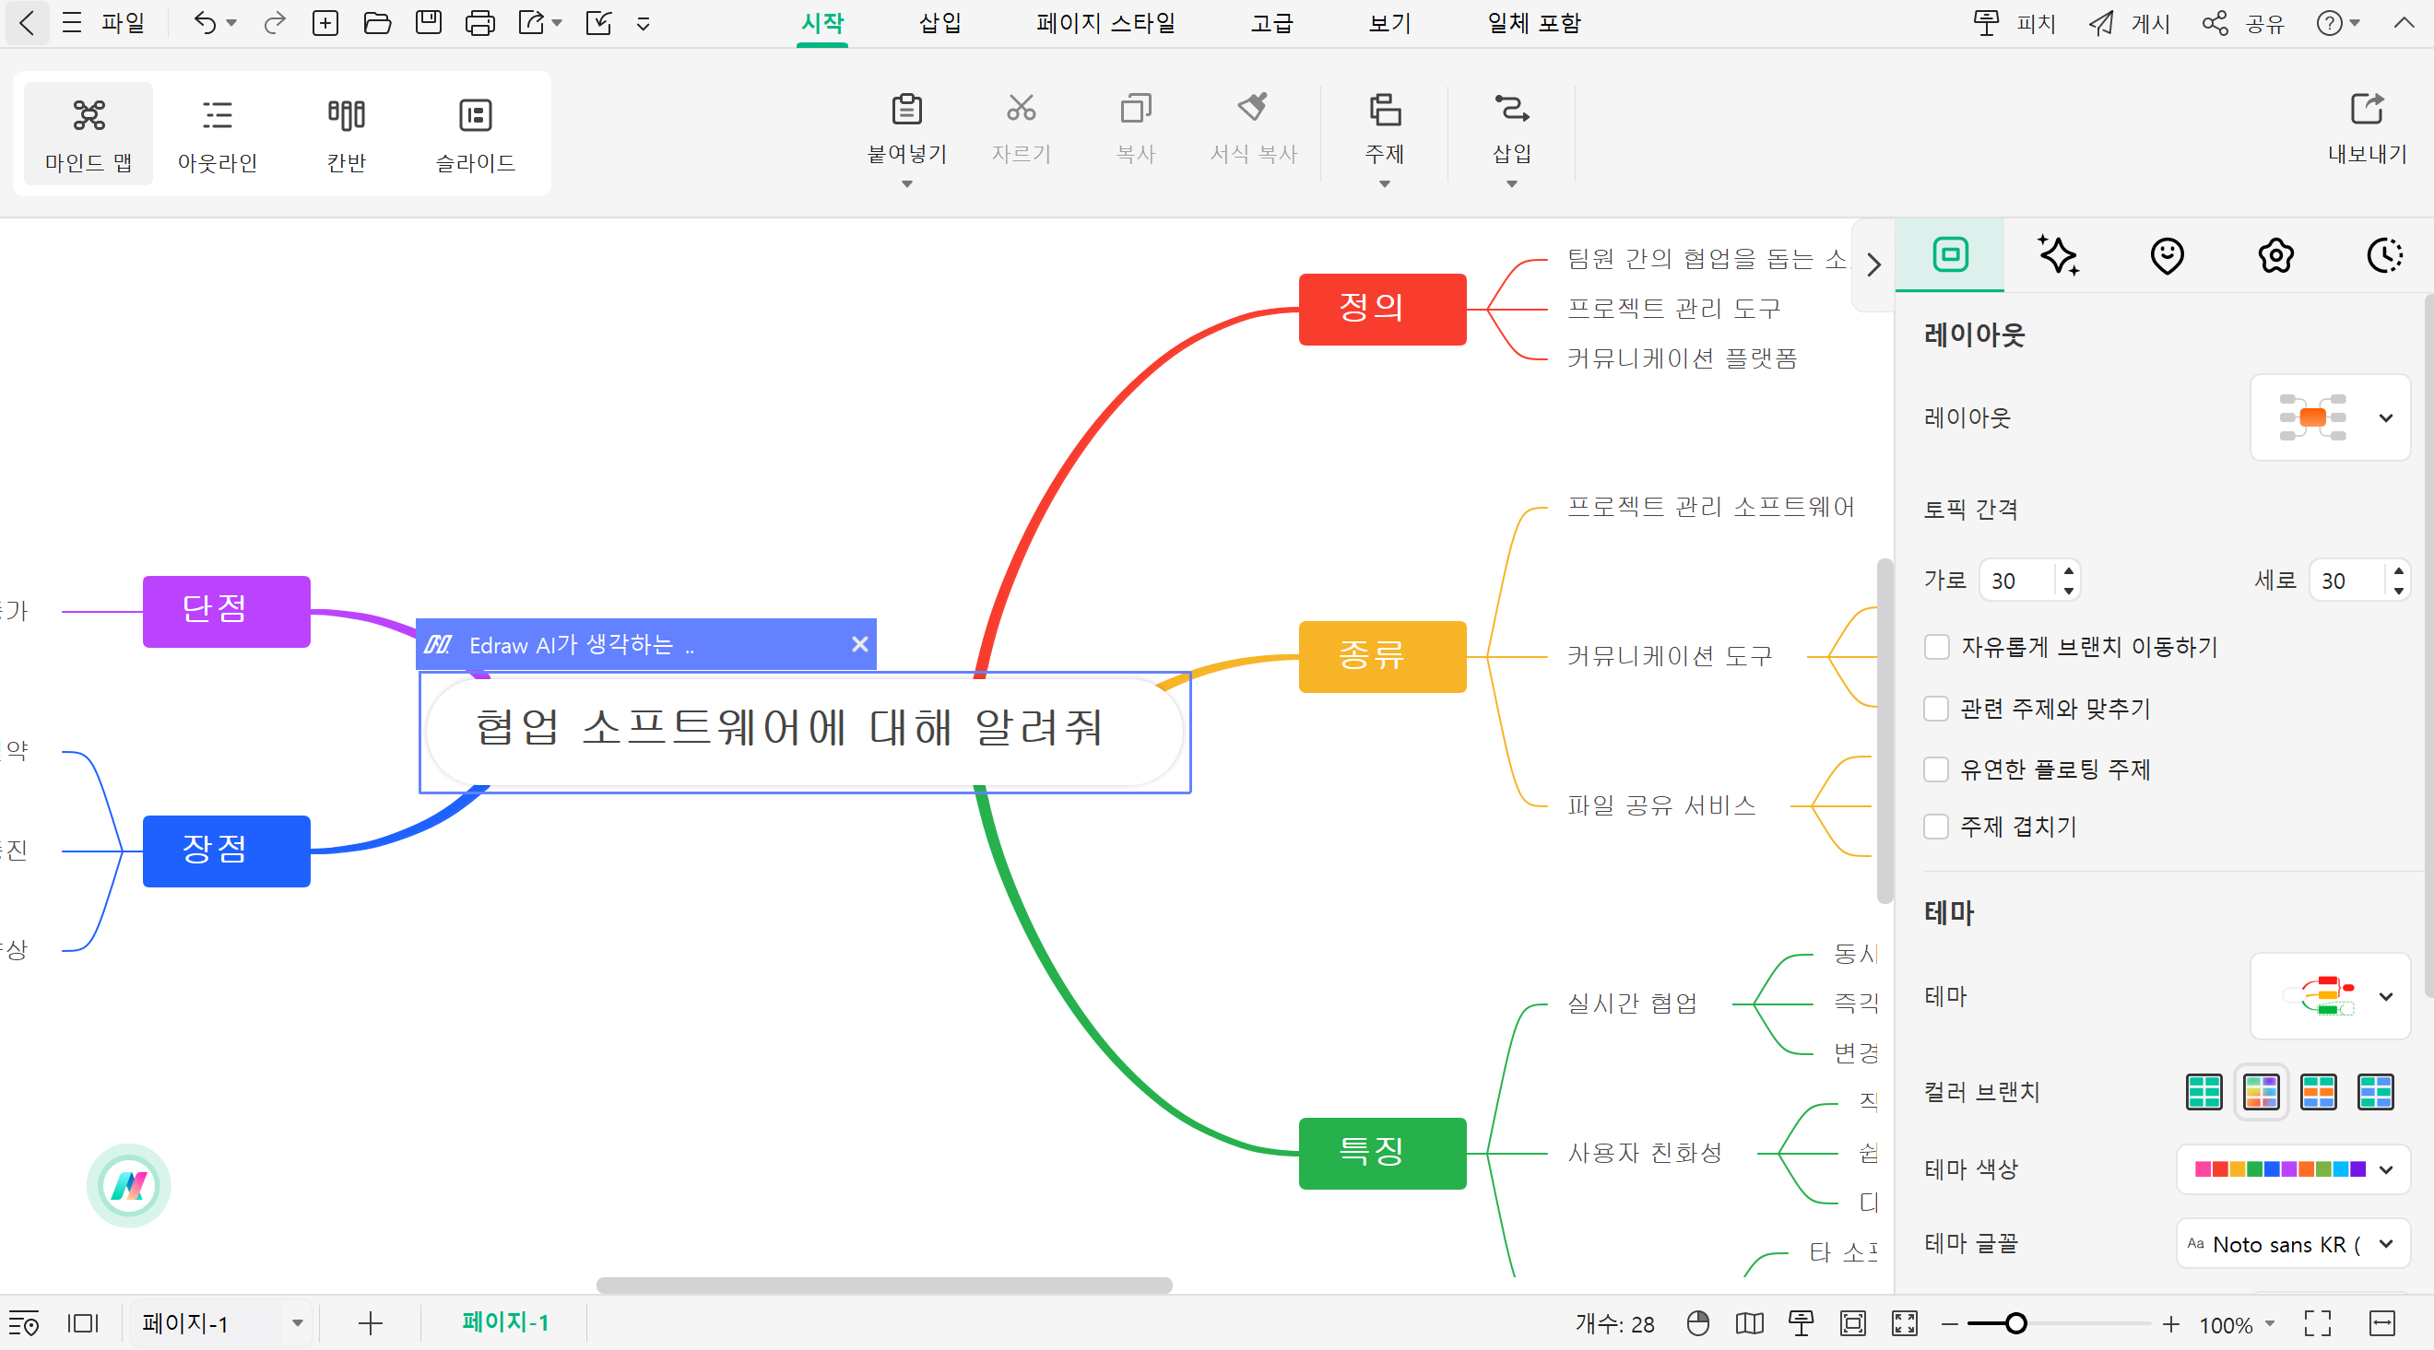Image resolution: width=2434 pixels, height=1350 pixels.
Task: Expand the 삽입 toolbar dropdown arrow
Action: coord(1512,184)
